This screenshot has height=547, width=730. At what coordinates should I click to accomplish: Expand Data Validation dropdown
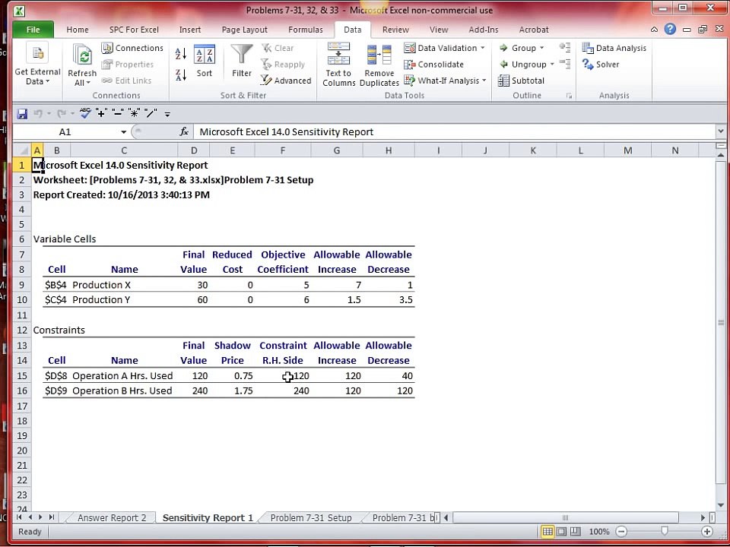[x=483, y=48]
